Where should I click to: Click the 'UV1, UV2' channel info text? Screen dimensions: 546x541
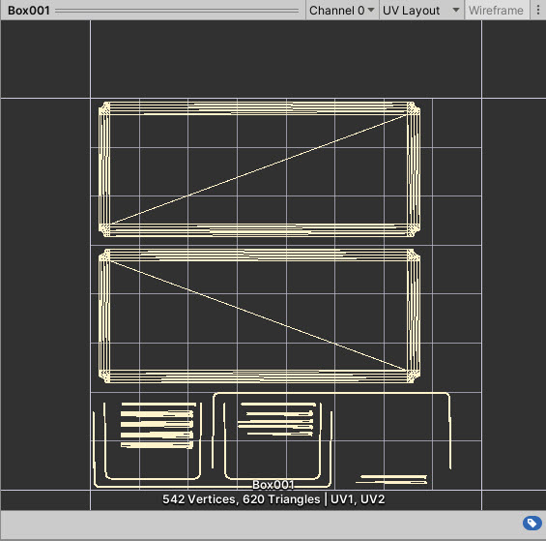[358, 499]
